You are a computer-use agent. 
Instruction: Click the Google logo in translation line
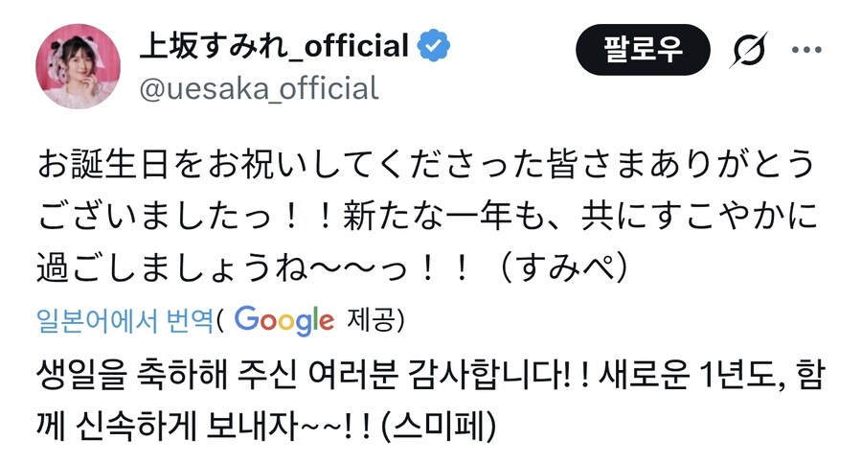click(284, 318)
